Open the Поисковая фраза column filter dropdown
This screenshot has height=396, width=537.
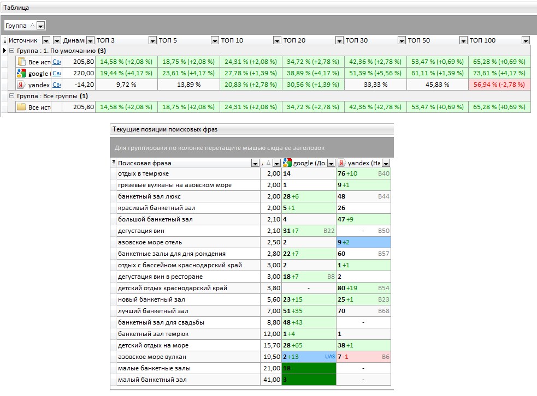[255, 164]
